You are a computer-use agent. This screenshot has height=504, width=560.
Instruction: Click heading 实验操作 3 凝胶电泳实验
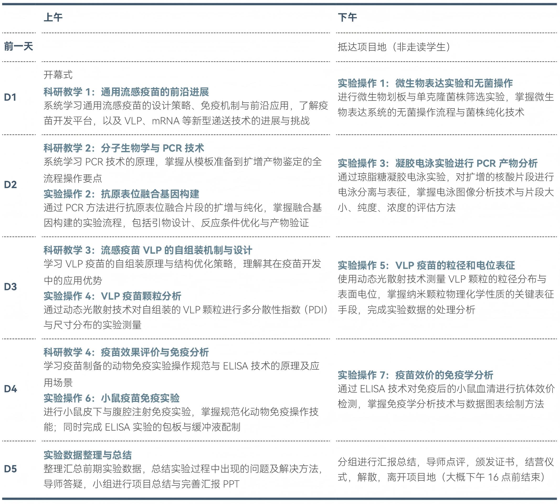(x=437, y=163)
